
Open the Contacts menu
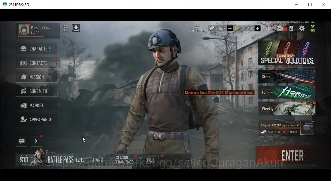pyautogui.click(x=36, y=63)
